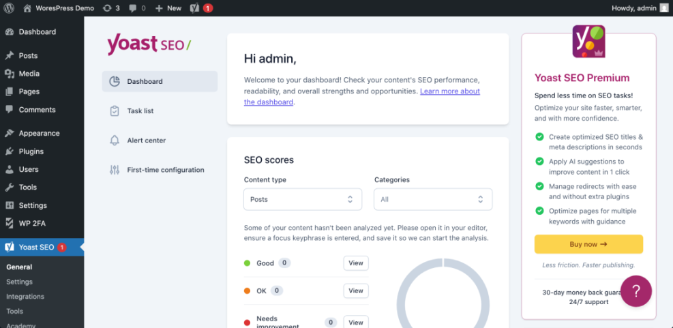This screenshot has width=673, height=328.
Task: Click Yoast SEO sidebar notification badge
Action: click(62, 248)
